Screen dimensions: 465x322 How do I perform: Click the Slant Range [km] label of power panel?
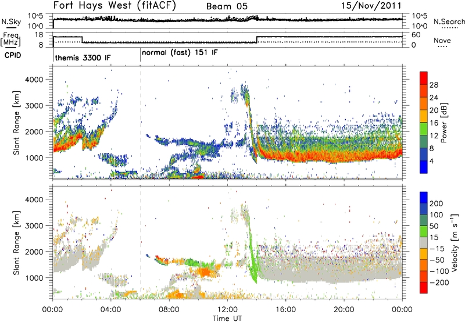(x=16, y=123)
